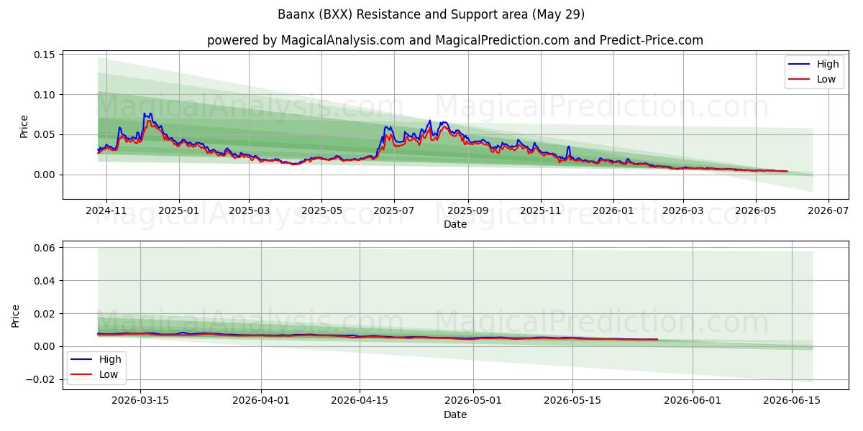
Task: Click the '0.05' price tick in top chart
Action: [x=46, y=135]
